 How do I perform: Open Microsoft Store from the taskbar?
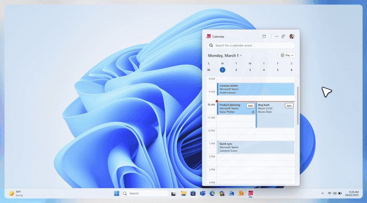tap(193, 193)
